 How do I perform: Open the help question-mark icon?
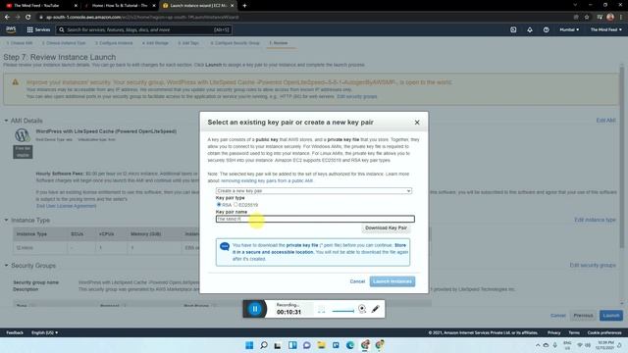546,29
